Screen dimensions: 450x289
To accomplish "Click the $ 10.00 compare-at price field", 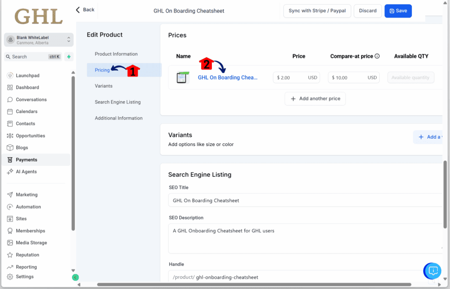I will tap(354, 78).
